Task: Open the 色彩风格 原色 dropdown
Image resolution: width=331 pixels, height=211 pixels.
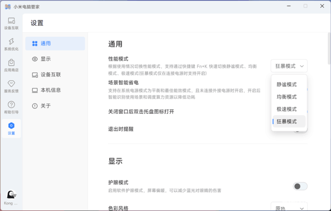Action: tap(289, 207)
